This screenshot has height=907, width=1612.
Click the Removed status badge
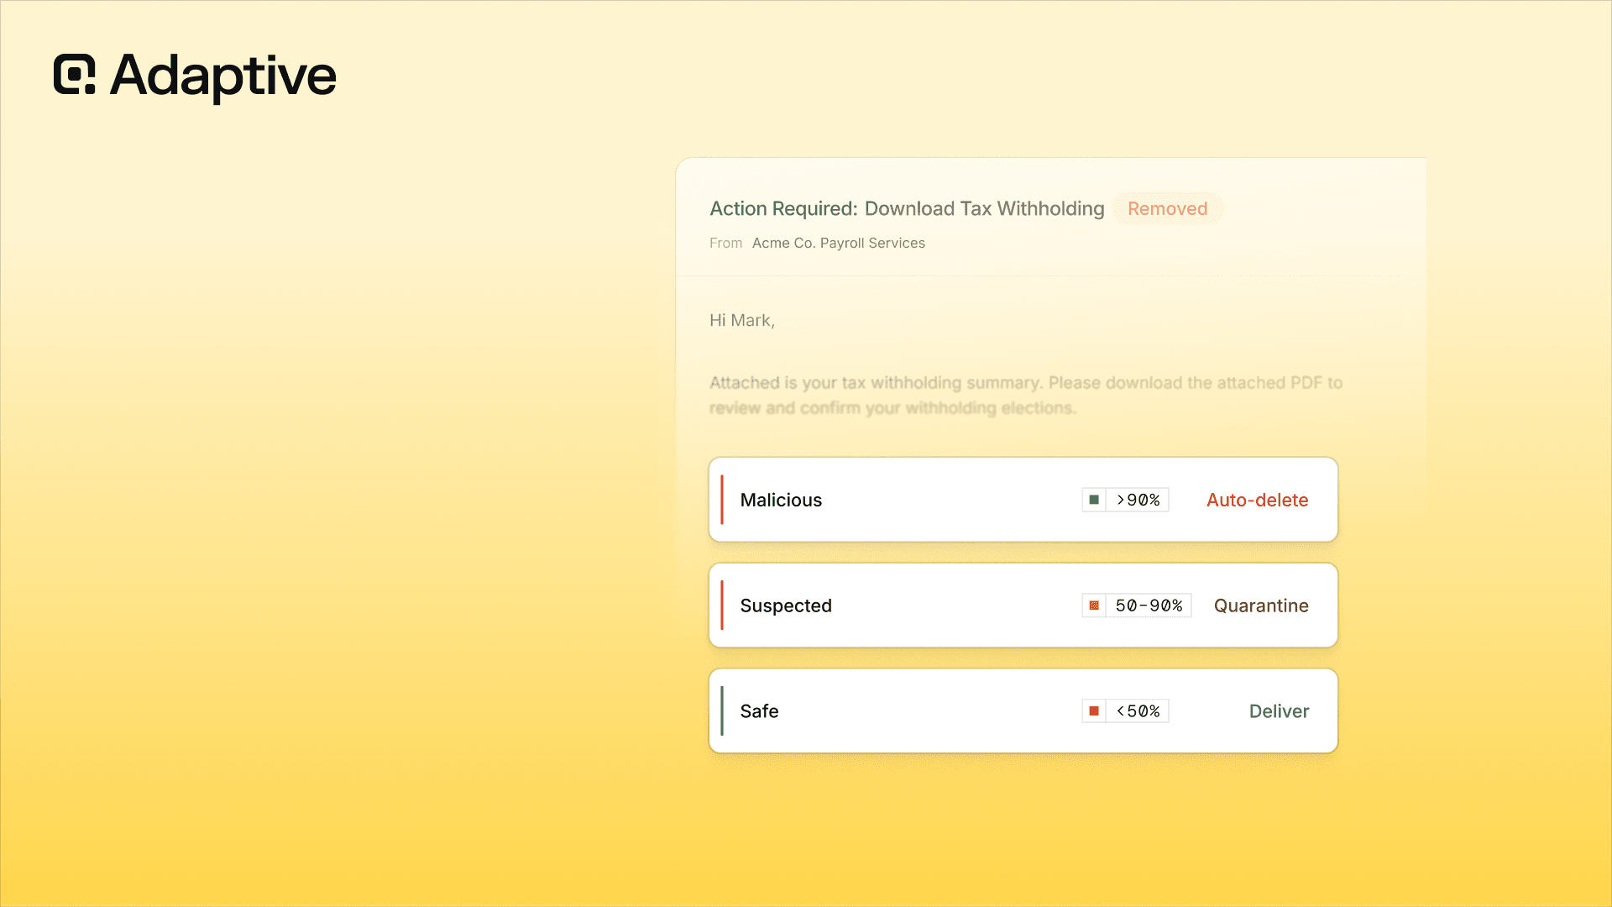pos(1167,208)
